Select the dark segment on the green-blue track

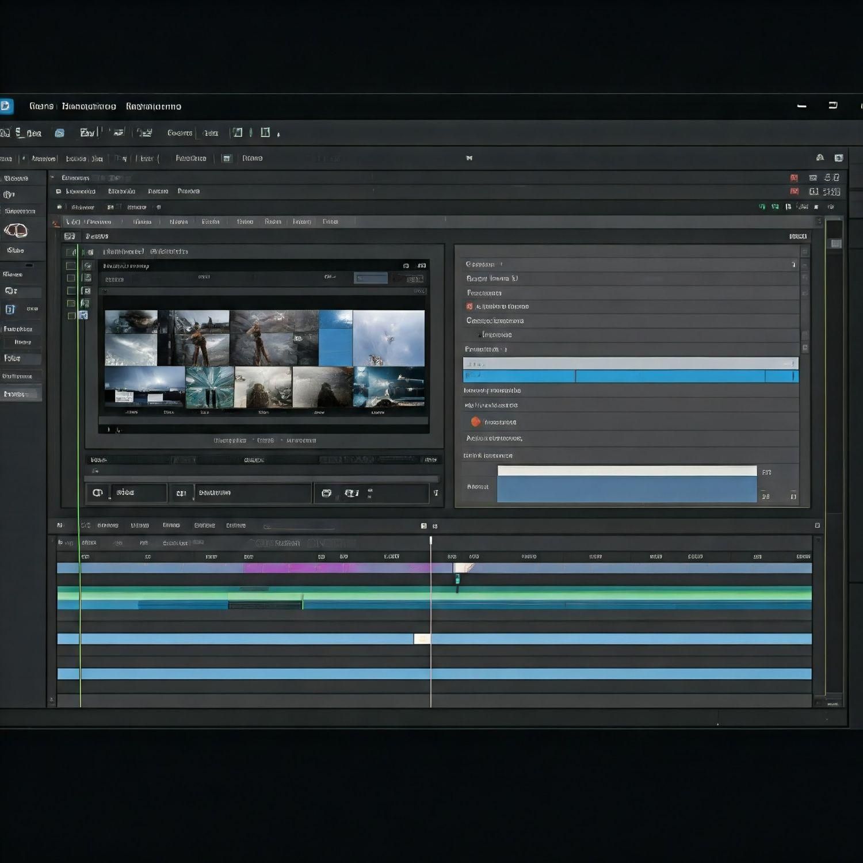pyautogui.click(x=265, y=605)
